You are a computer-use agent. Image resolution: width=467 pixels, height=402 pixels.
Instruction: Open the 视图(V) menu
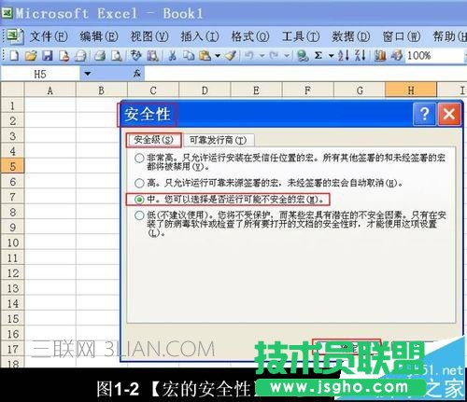click(149, 36)
